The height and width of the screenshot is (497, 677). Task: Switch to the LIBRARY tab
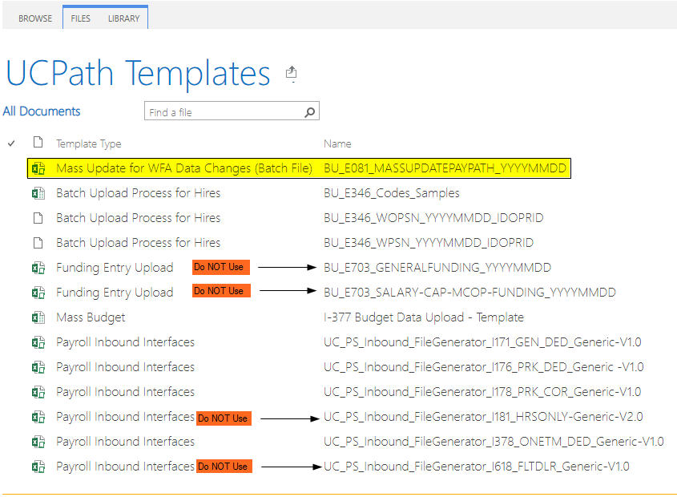tap(123, 18)
